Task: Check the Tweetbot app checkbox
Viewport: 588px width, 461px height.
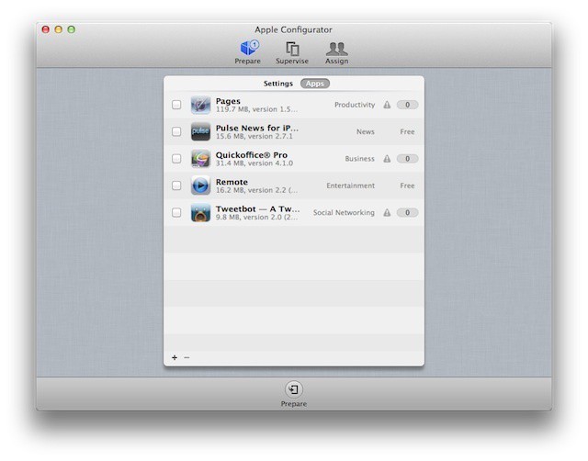Action: tap(176, 212)
